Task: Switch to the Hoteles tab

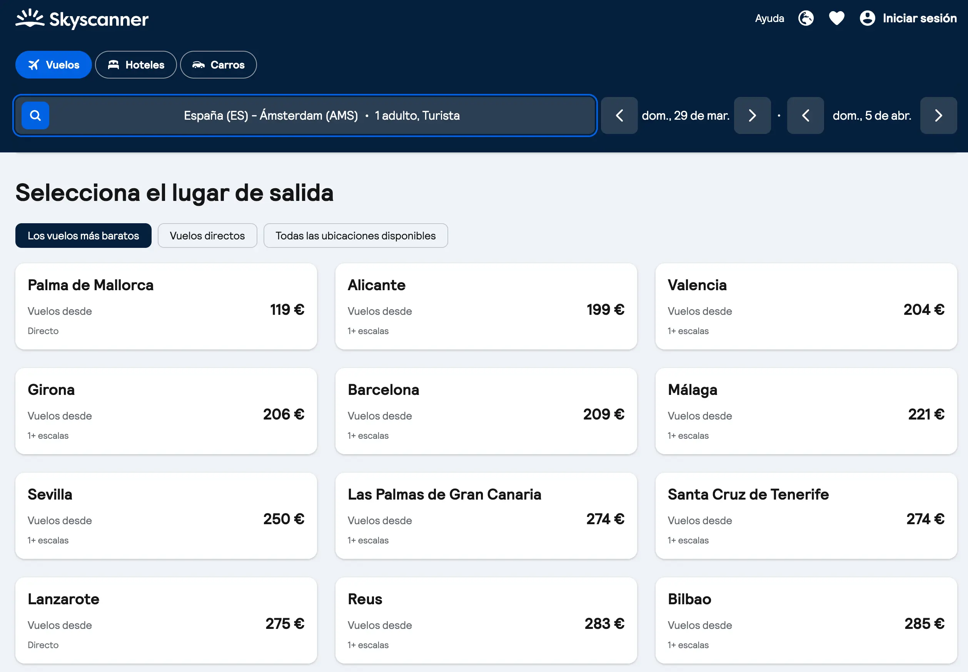Action: [x=135, y=64]
